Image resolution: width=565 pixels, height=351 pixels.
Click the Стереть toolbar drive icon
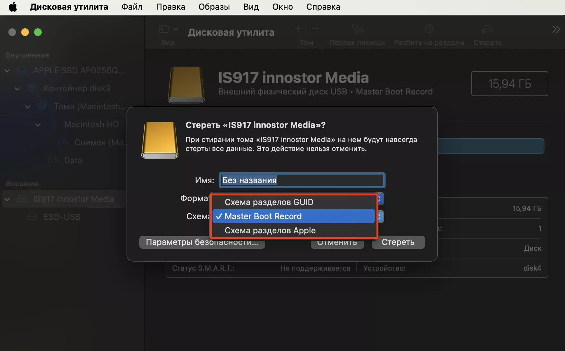pos(487,29)
